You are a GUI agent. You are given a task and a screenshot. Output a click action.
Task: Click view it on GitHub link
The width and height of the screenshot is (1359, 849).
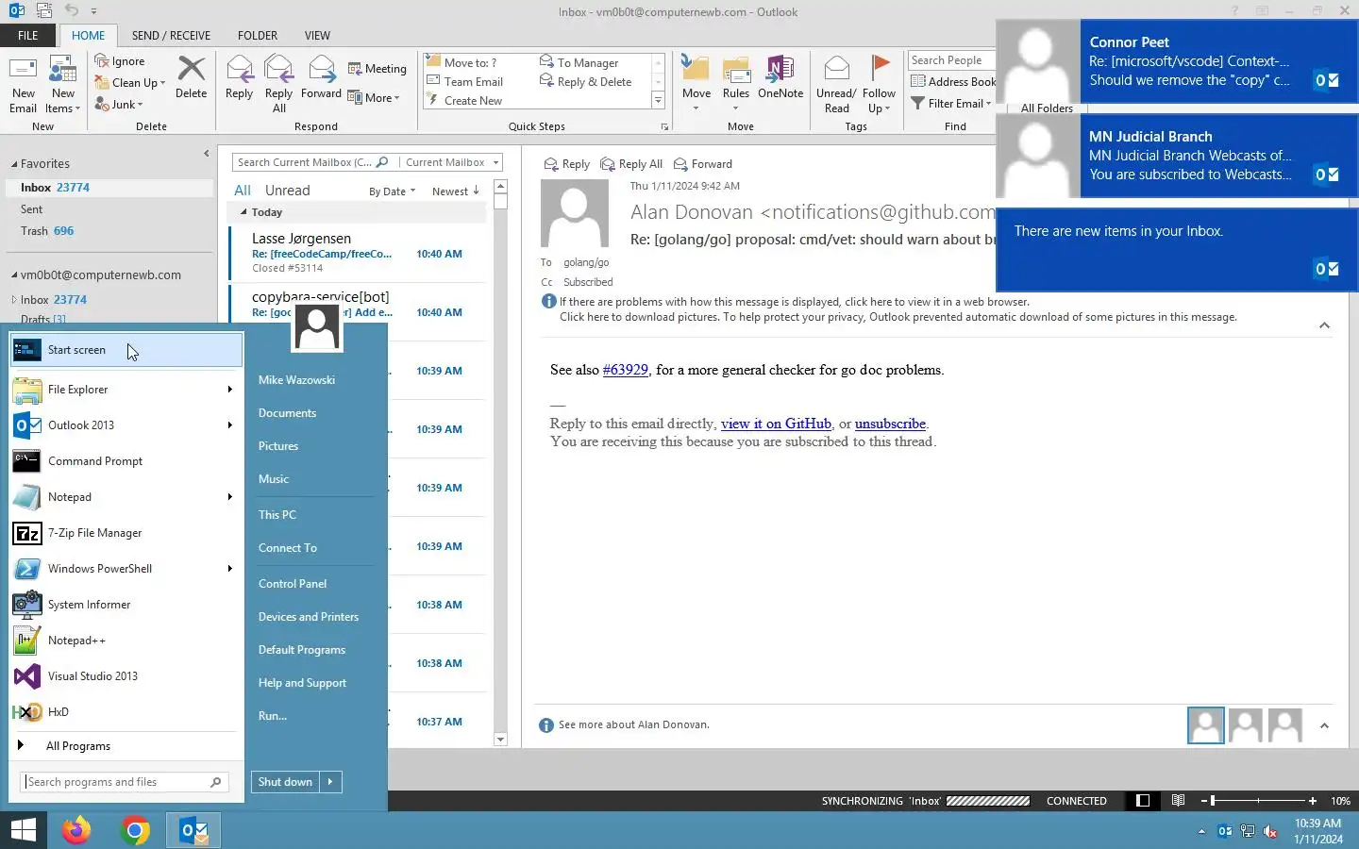tap(776, 424)
